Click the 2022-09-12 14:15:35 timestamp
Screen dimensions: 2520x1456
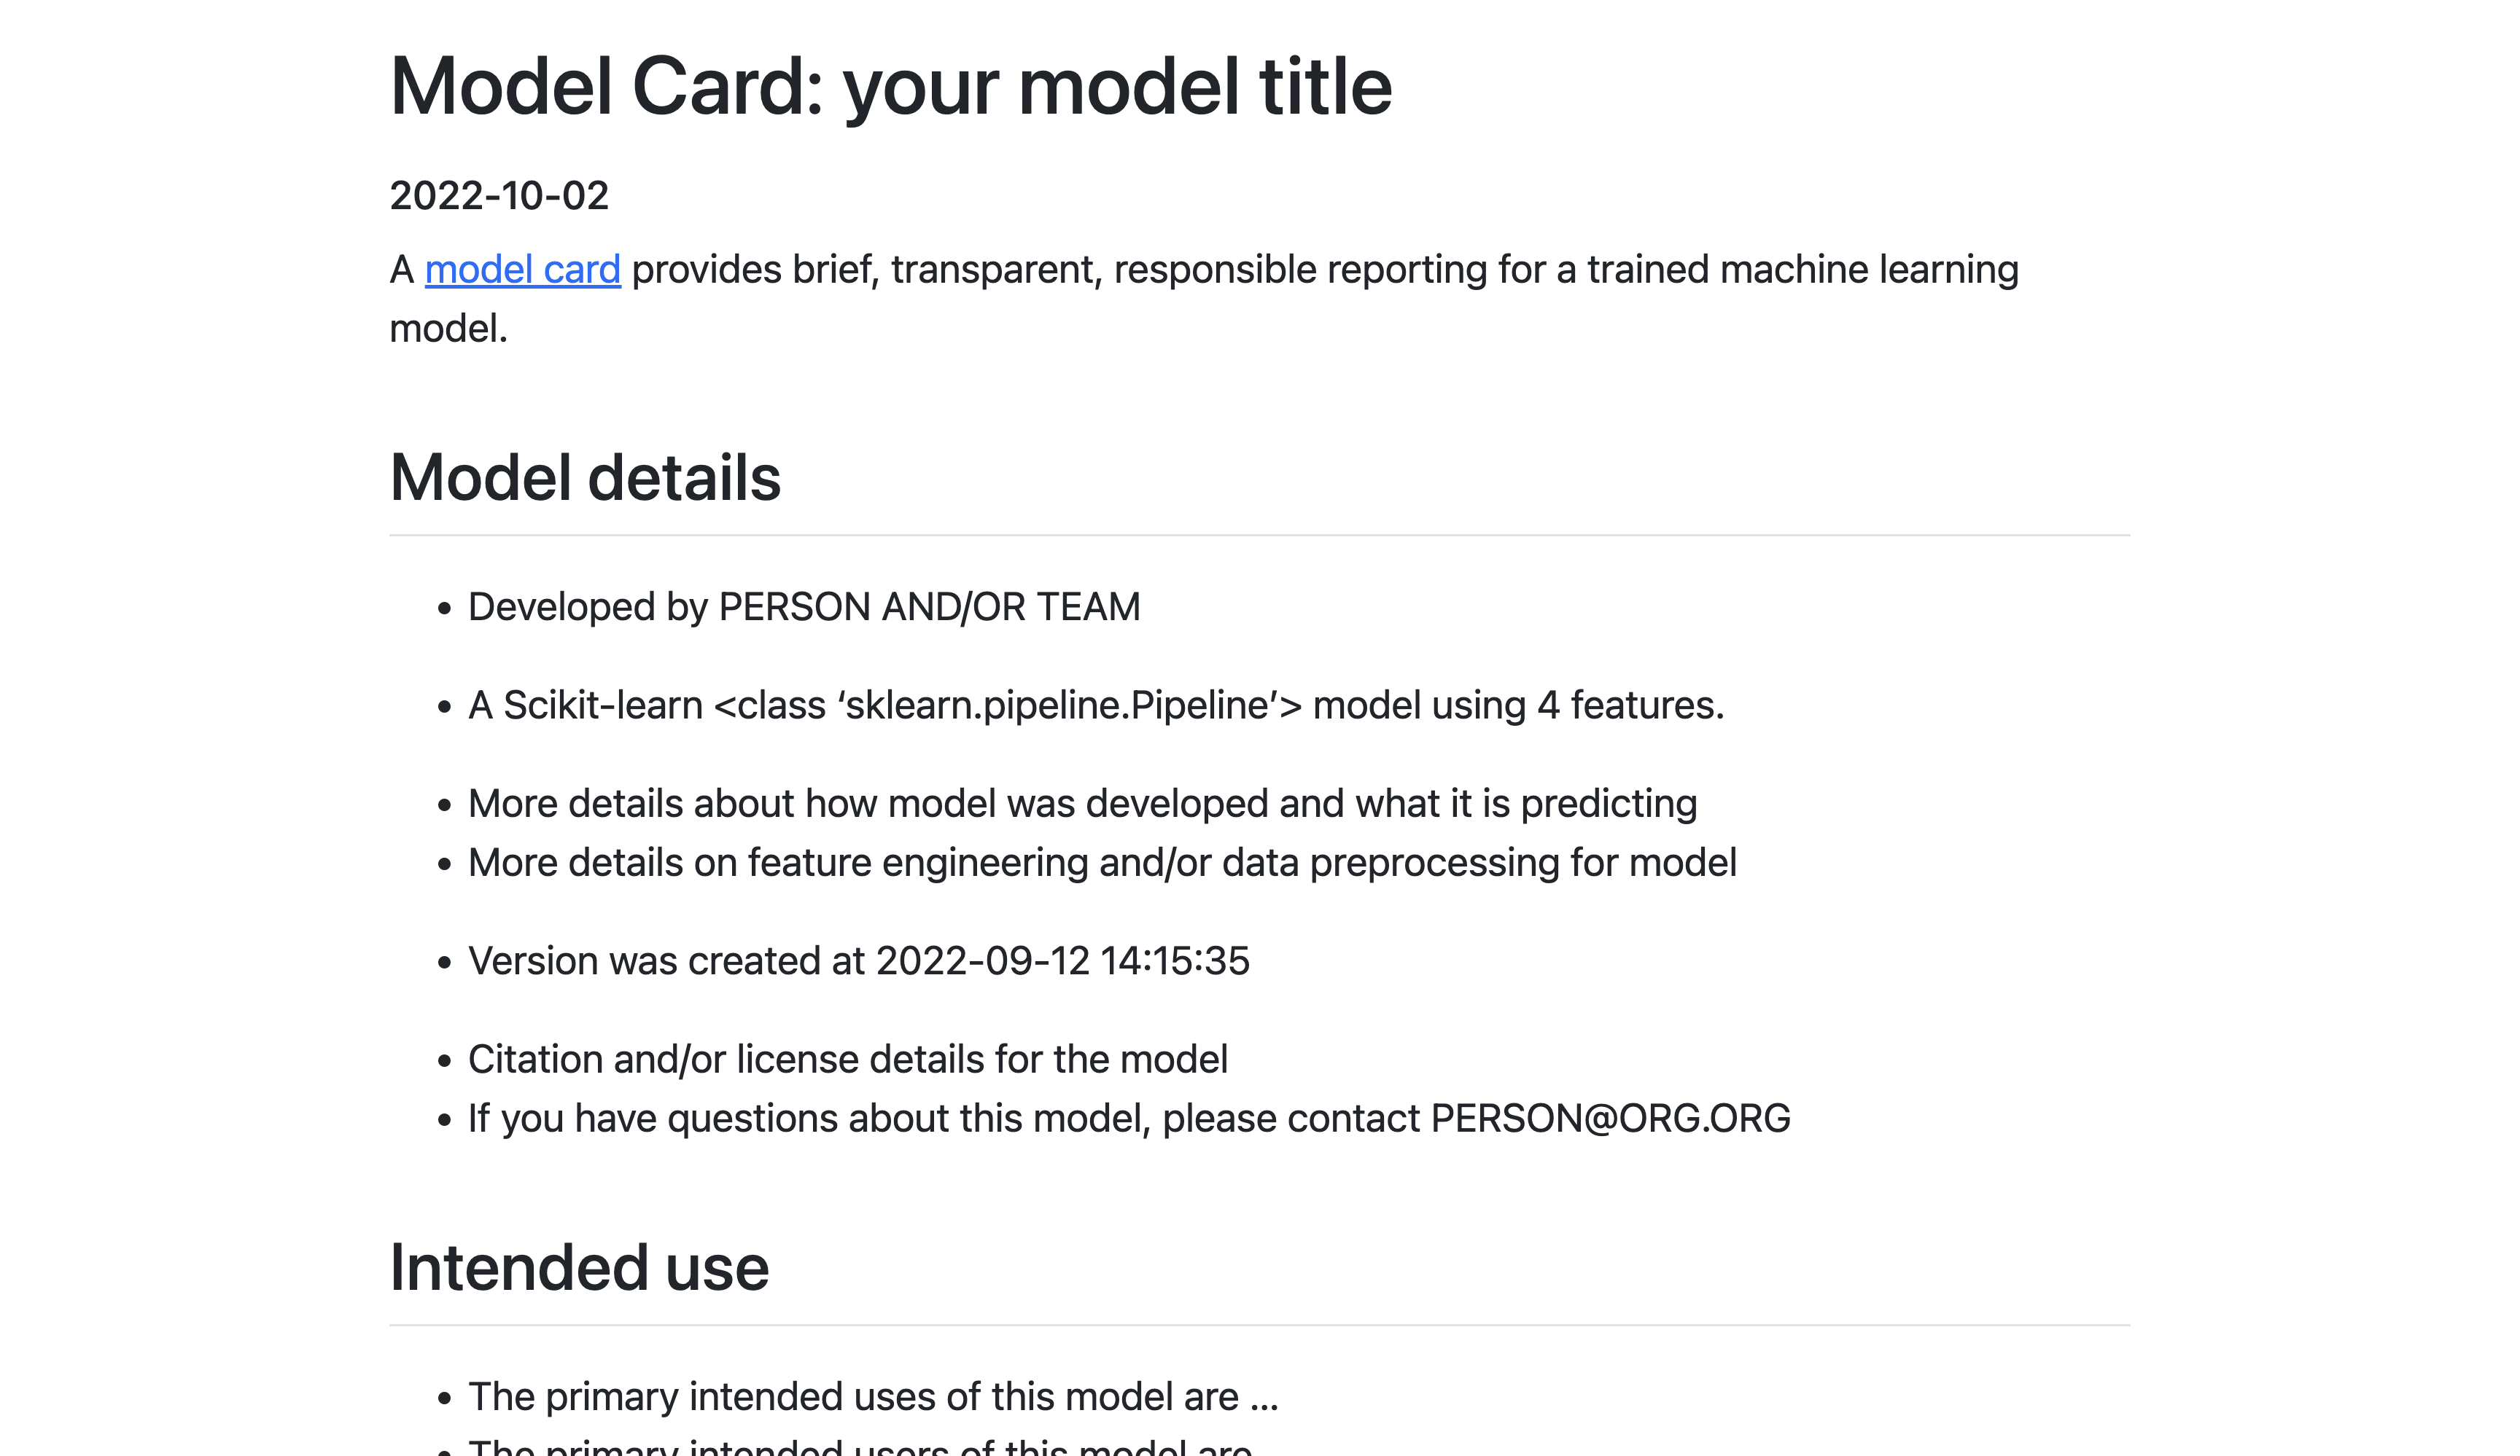click(x=1062, y=960)
